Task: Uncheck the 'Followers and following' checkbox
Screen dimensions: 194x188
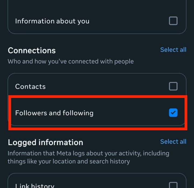Action: pyautogui.click(x=173, y=113)
